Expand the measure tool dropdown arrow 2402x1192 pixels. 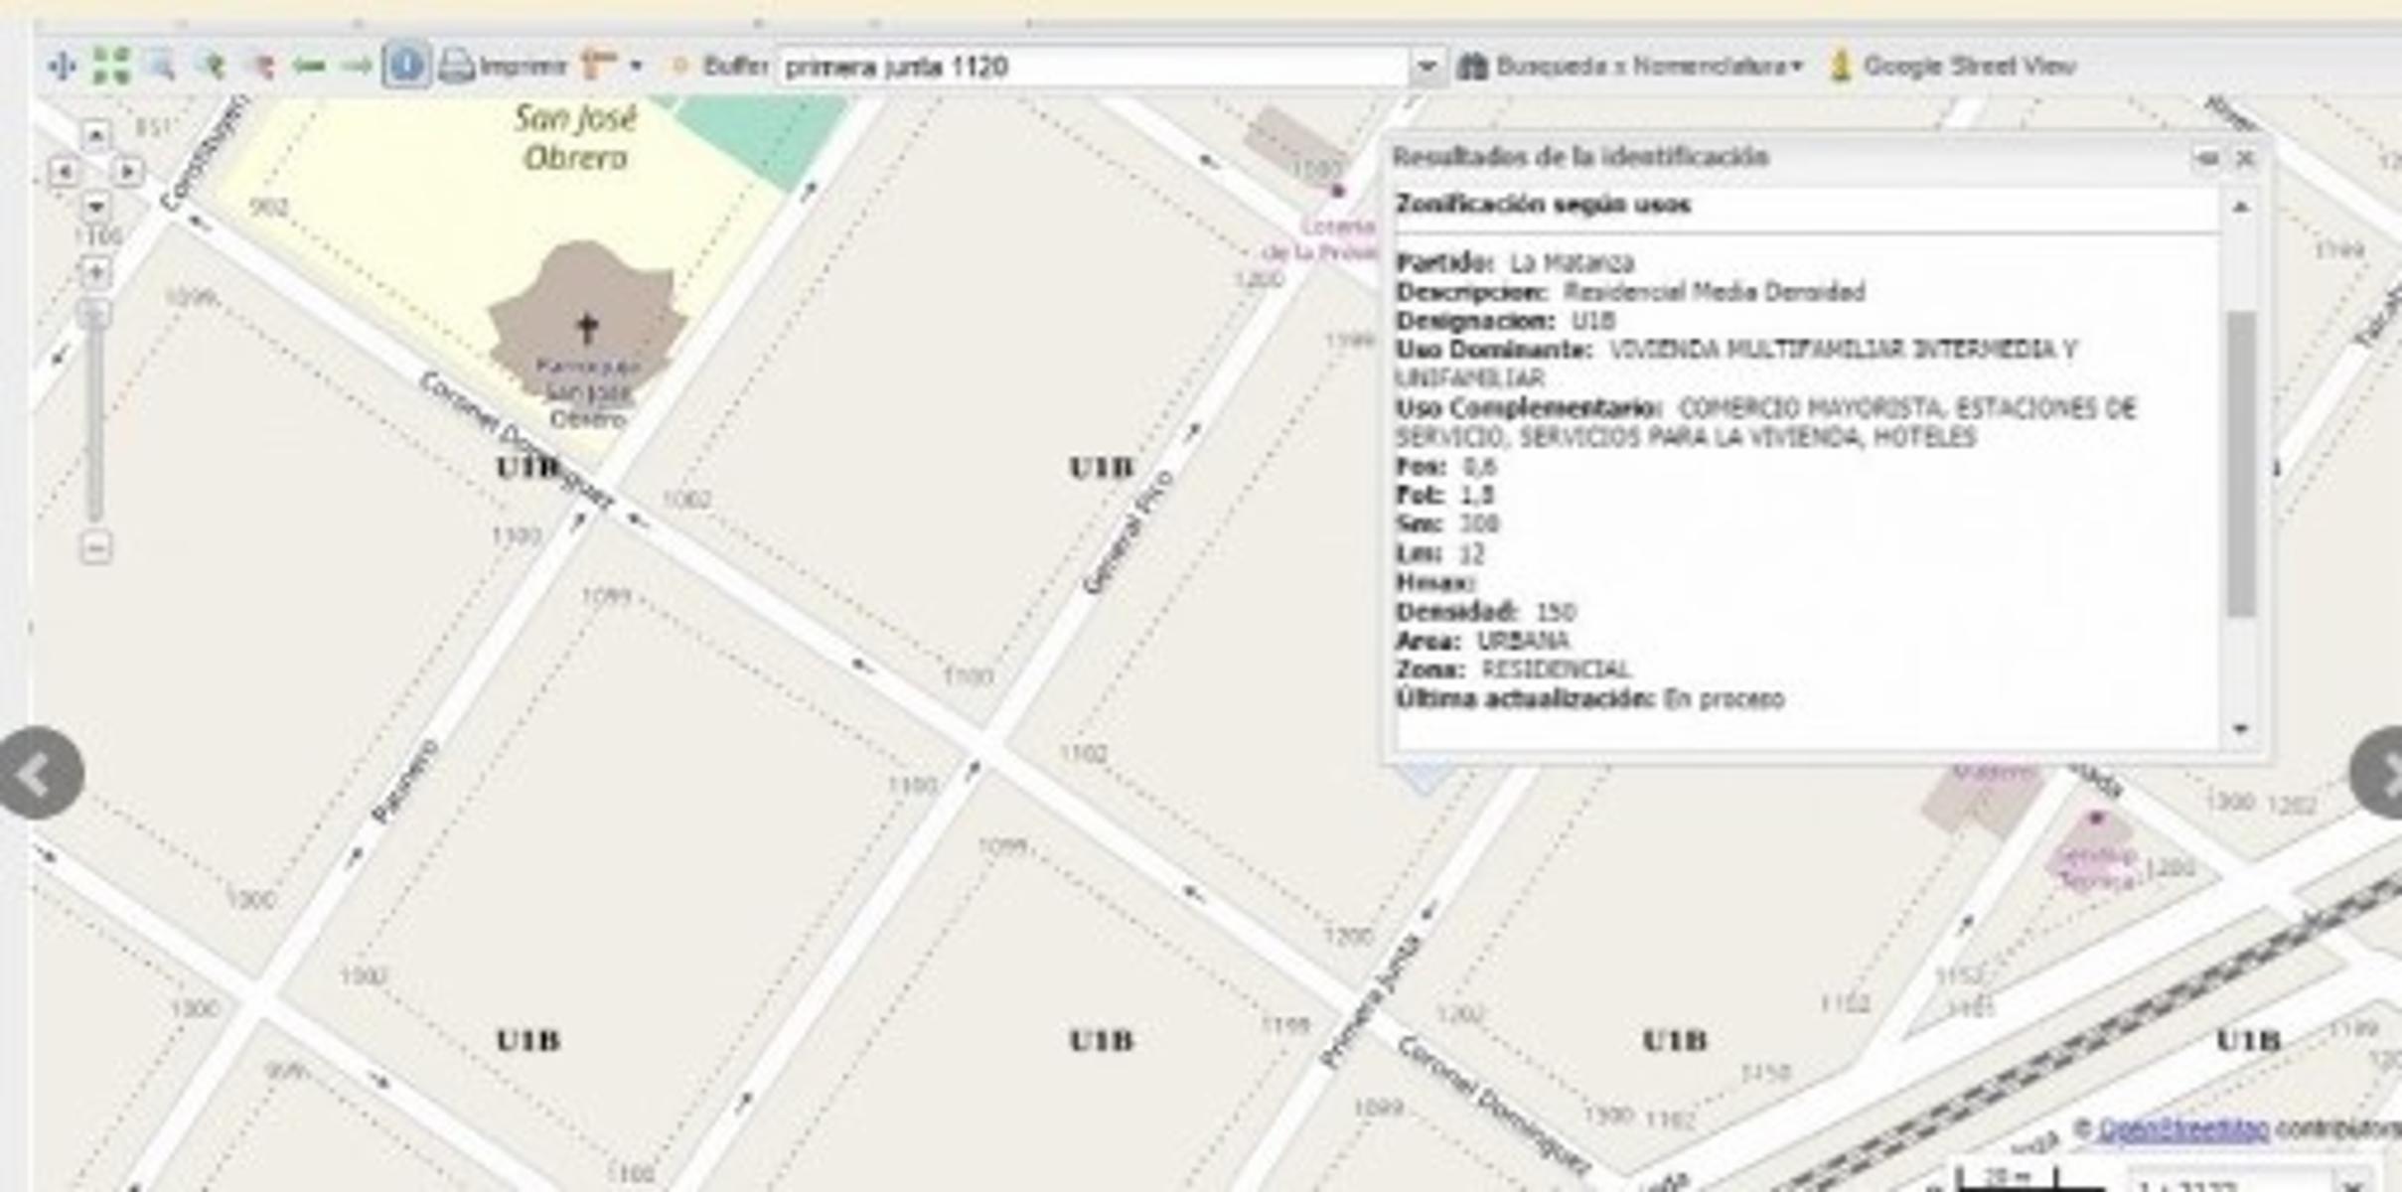click(636, 67)
